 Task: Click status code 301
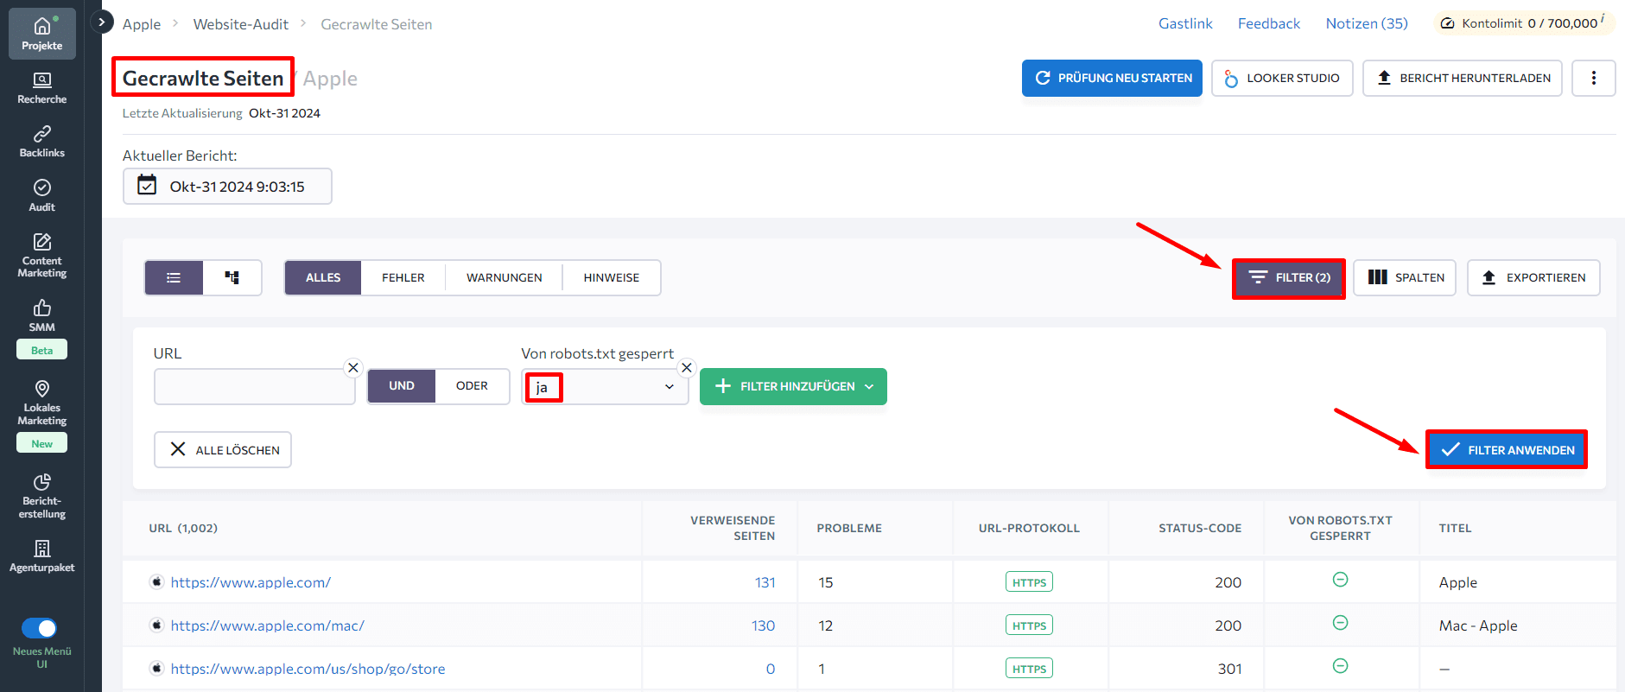click(1229, 669)
